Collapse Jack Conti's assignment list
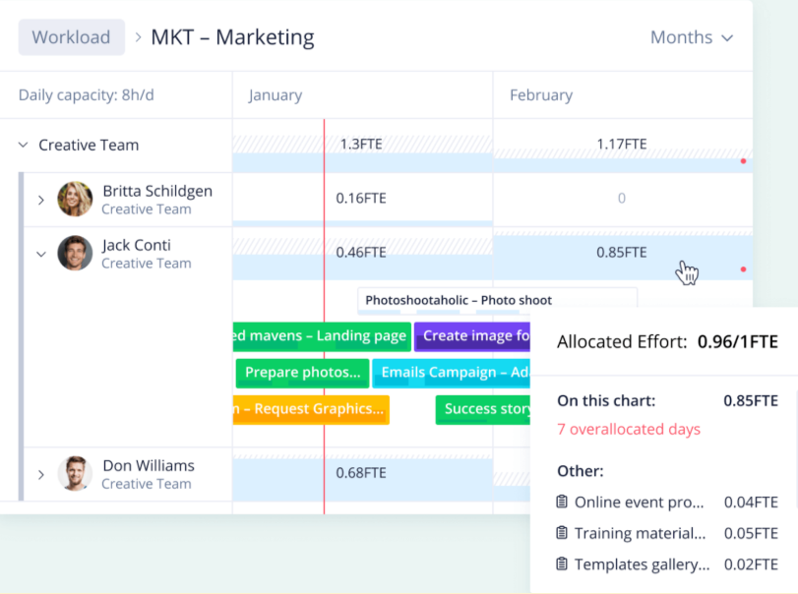 [40, 253]
